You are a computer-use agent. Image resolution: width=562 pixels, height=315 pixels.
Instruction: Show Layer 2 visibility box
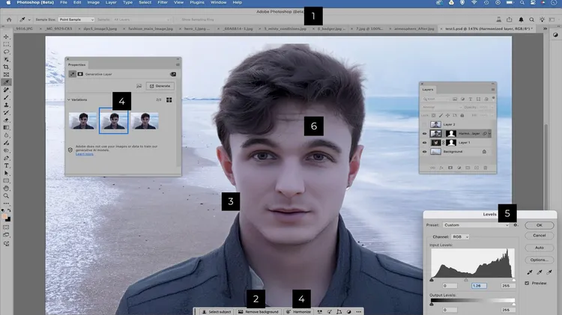424,124
